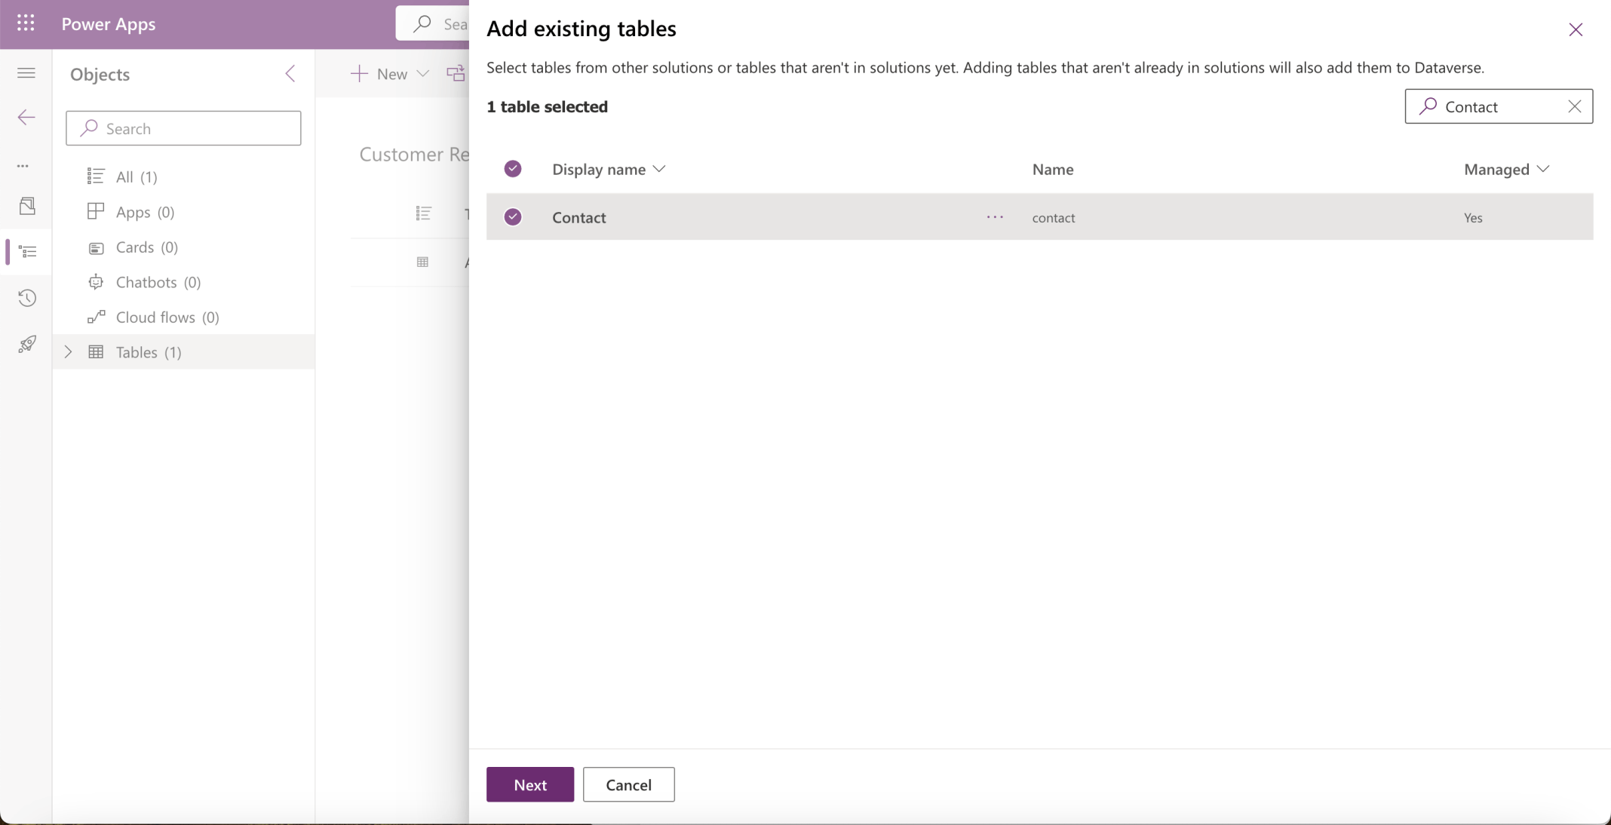Uncheck the Contact table row
1611x825 pixels.
point(513,216)
